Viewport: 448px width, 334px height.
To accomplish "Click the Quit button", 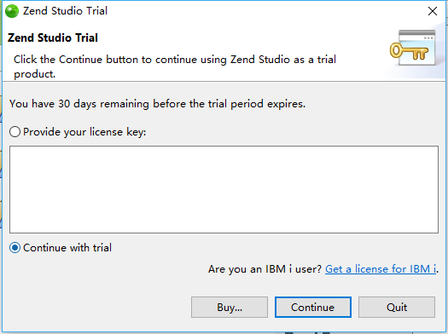I will click(x=397, y=308).
